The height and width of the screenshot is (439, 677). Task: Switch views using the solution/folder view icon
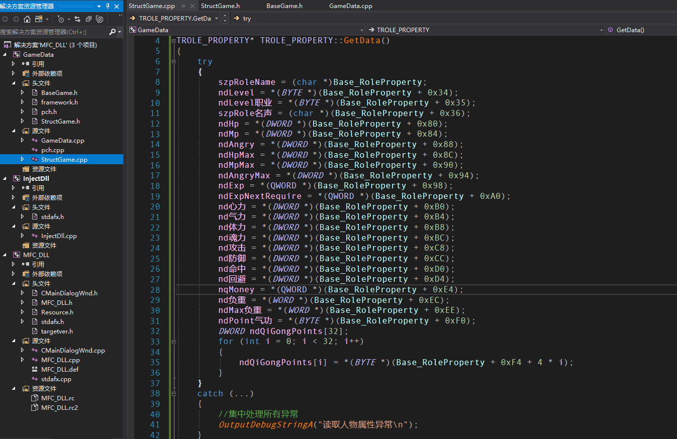[39, 19]
